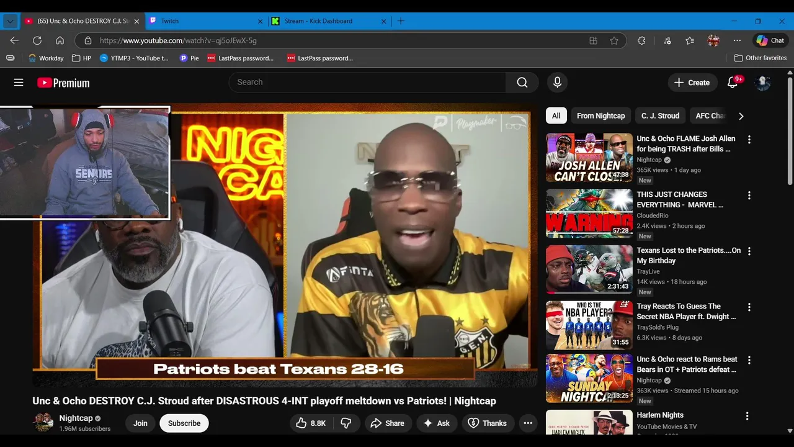Open Copilot Chat button
794x447 pixels.
click(770, 40)
